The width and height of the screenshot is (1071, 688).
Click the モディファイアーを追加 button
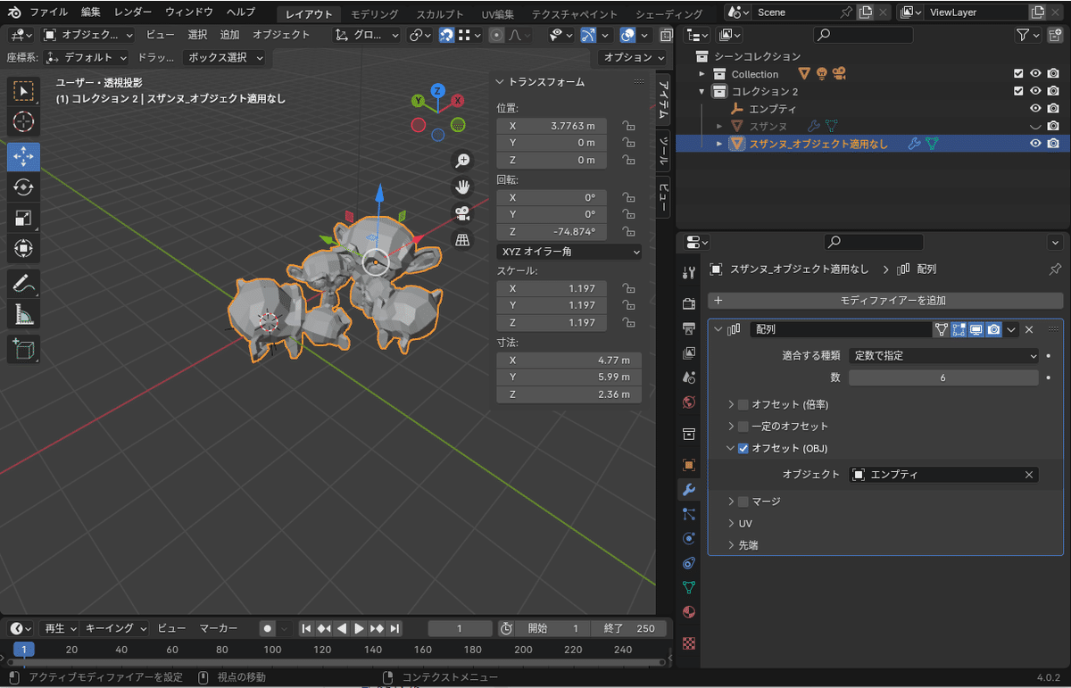pos(885,301)
